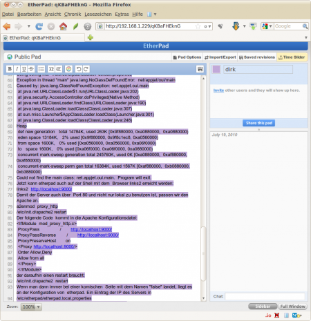Screen dimensions: 311x321
Task: Open the Firefox home page
Action: 63,26
